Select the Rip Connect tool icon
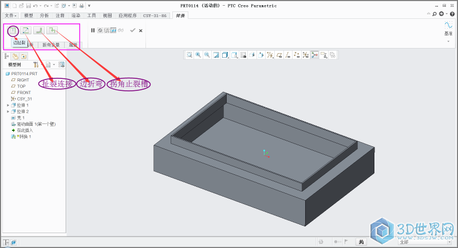Viewport: 458px width, 248px height. (26, 30)
